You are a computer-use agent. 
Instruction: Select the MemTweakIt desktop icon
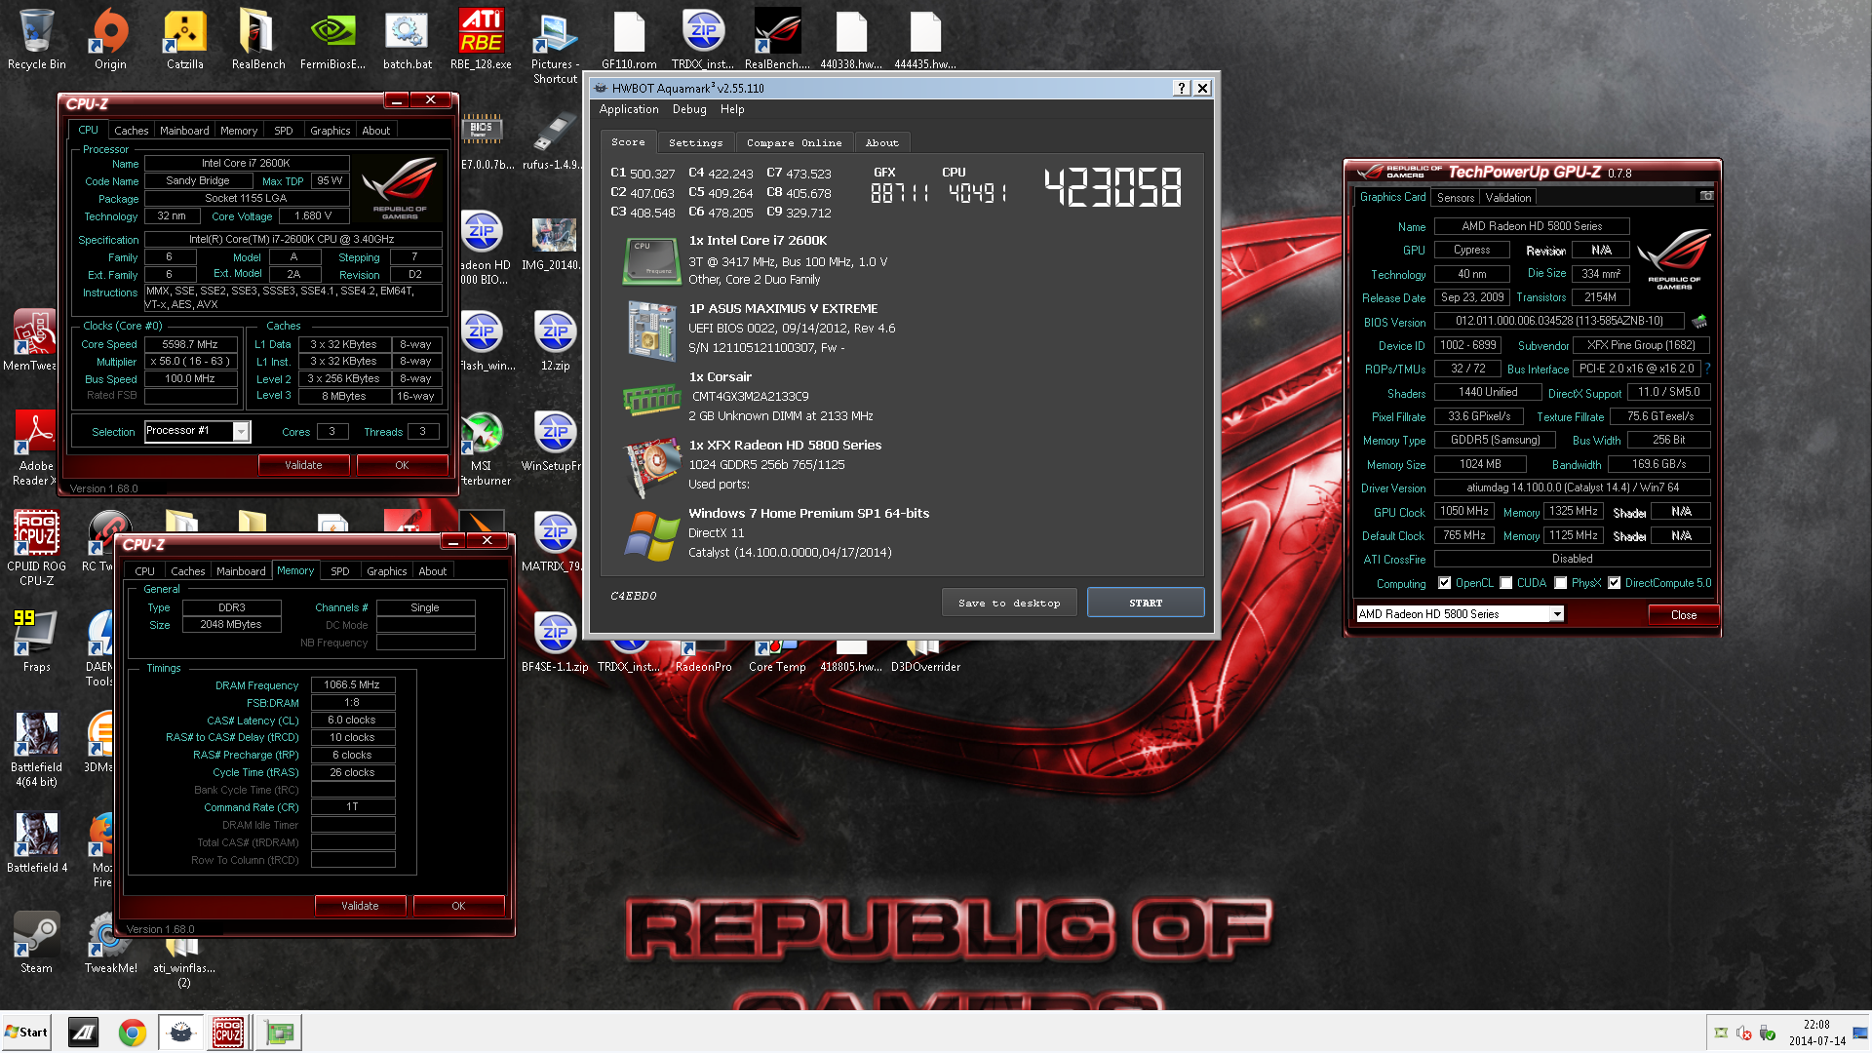(x=33, y=339)
